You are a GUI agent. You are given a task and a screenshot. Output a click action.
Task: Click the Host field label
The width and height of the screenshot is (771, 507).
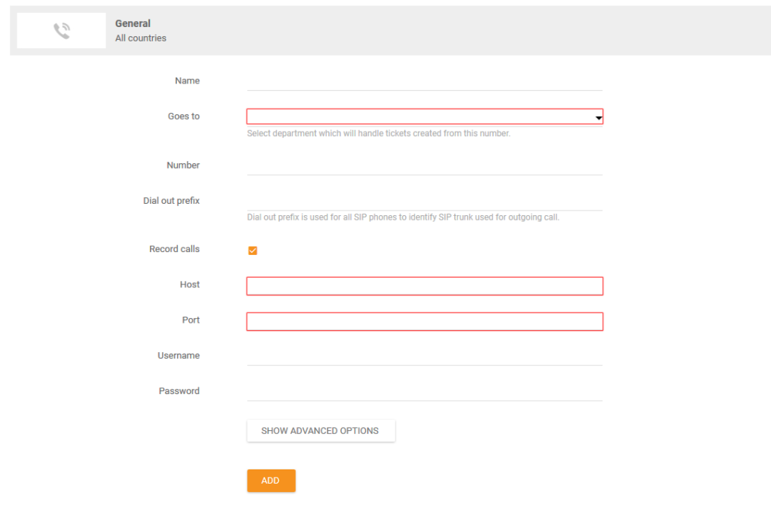(190, 284)
